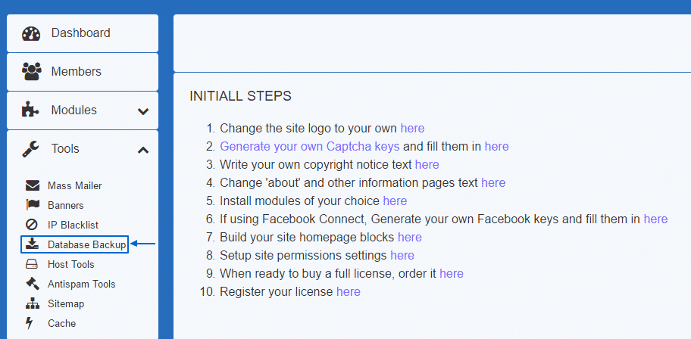Click 'here' link for site permissions settings
691x339 pixels.
[402, 255]
